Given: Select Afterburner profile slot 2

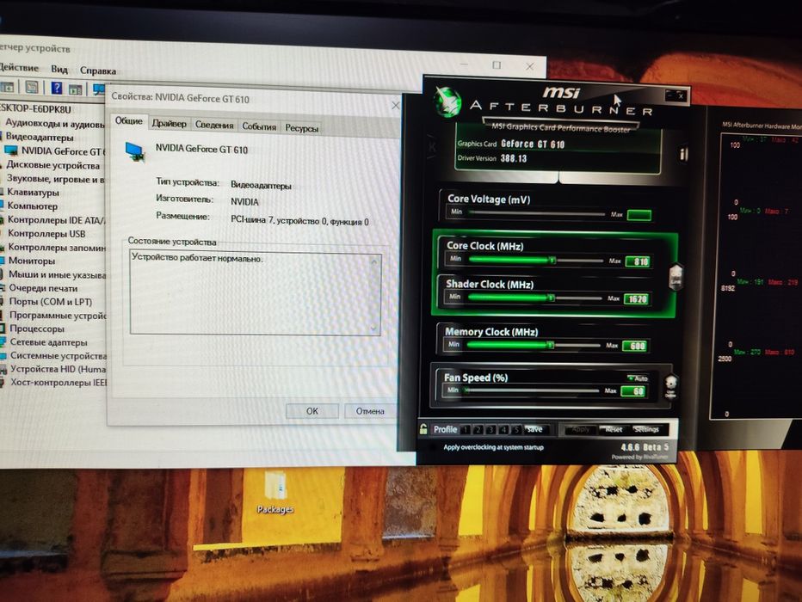Looking at the screenshot, I should [x=478, y=430].
